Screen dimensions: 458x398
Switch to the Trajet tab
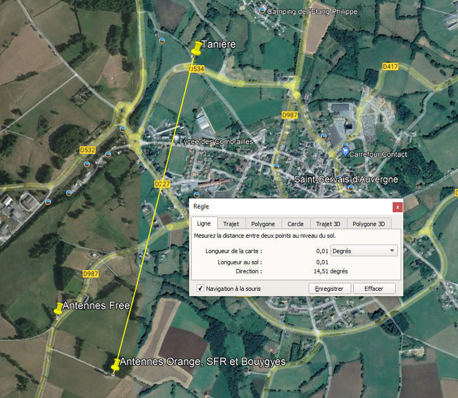pyautogui.click(x=231, y=224)
